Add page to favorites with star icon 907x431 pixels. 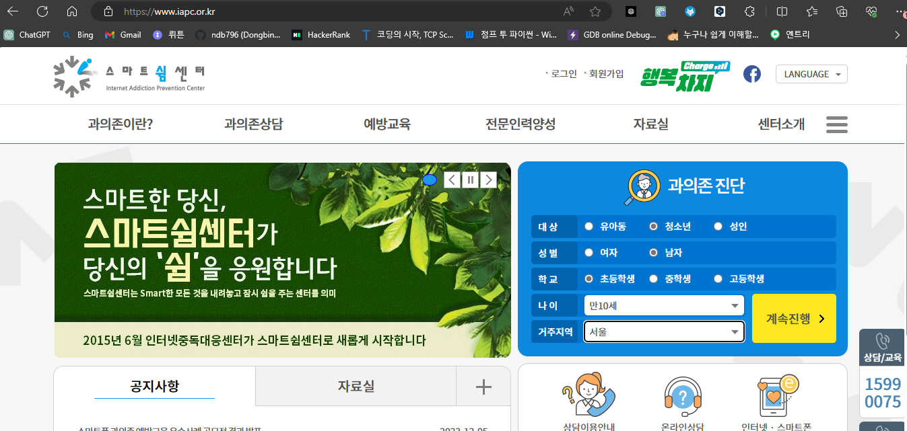(x=595, y=11)
